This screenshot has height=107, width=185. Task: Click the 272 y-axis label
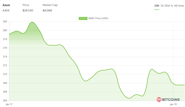[x=5, y=65]
